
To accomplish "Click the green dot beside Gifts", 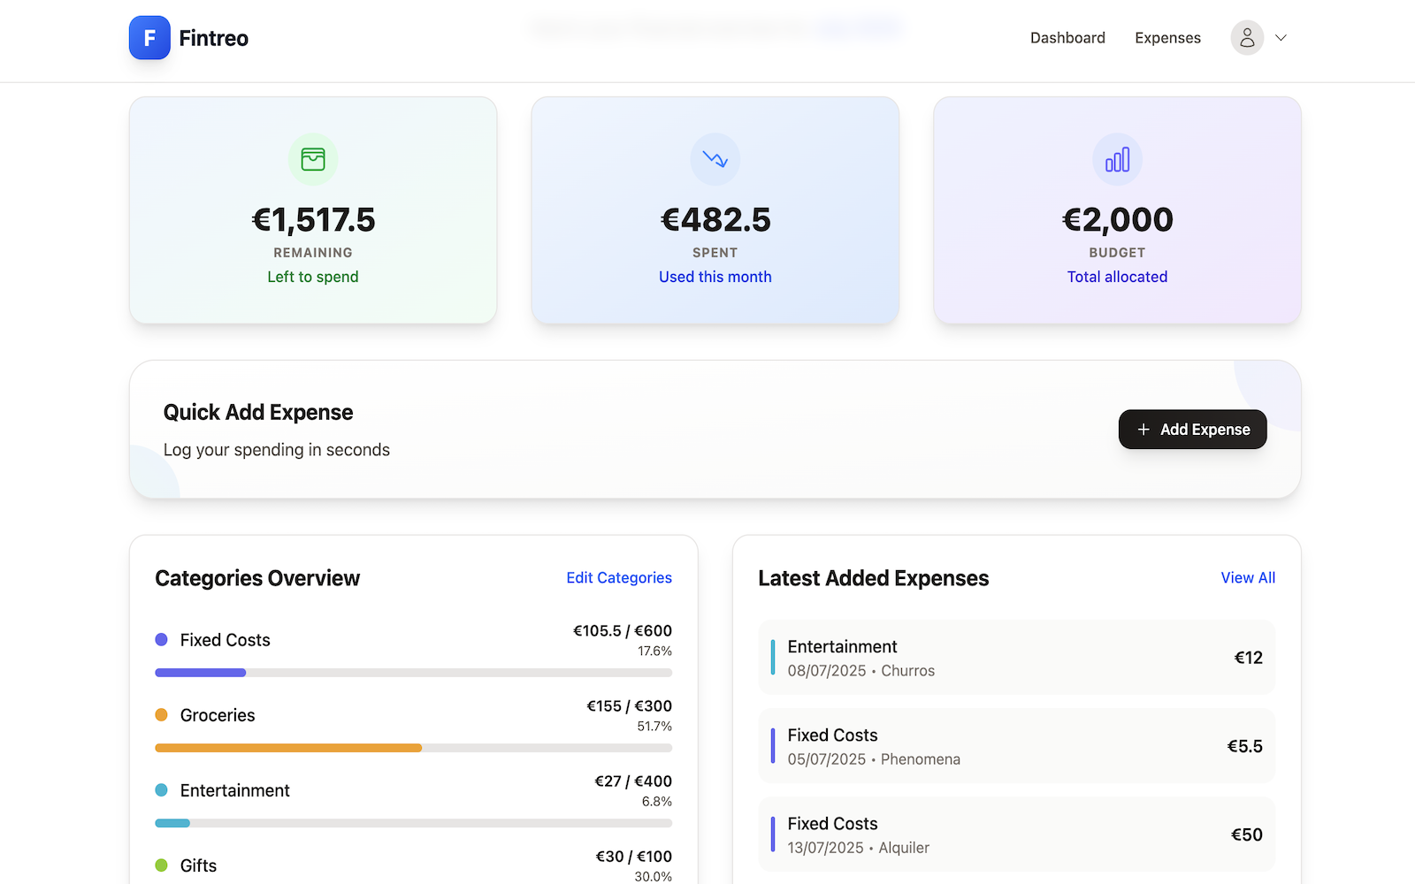I will (x=161, y=865).
